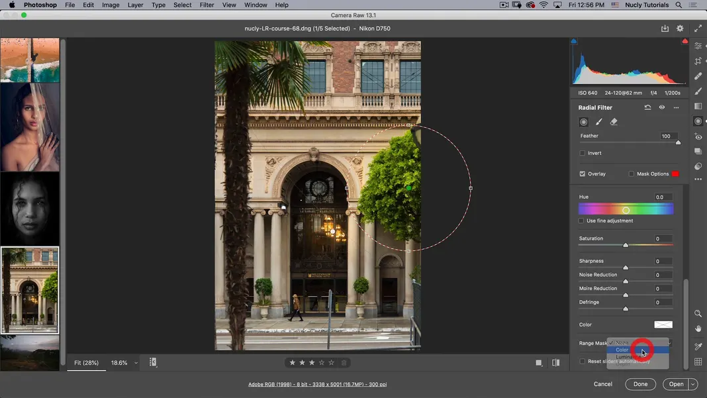Image resolution: width=707 pixels, height=398 pixels.
Task: Select Fit (28%) zoom option
Action: point(86,363)
